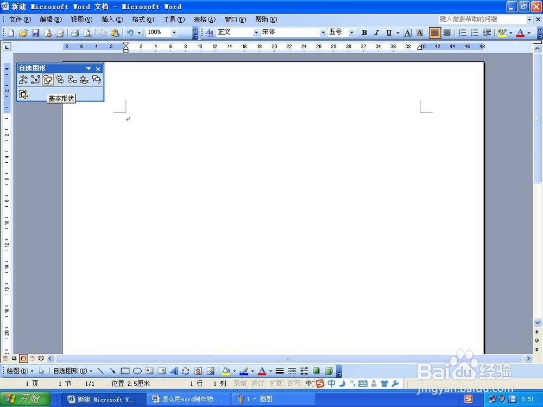This screenshot has width=543, height=407.
Task: Apply shadow style on drawing toolbar
Action: pos(316,371)
